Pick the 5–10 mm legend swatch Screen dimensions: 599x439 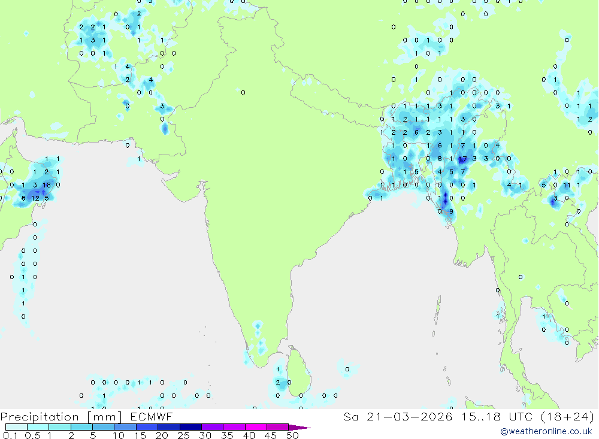pos(103,427)
